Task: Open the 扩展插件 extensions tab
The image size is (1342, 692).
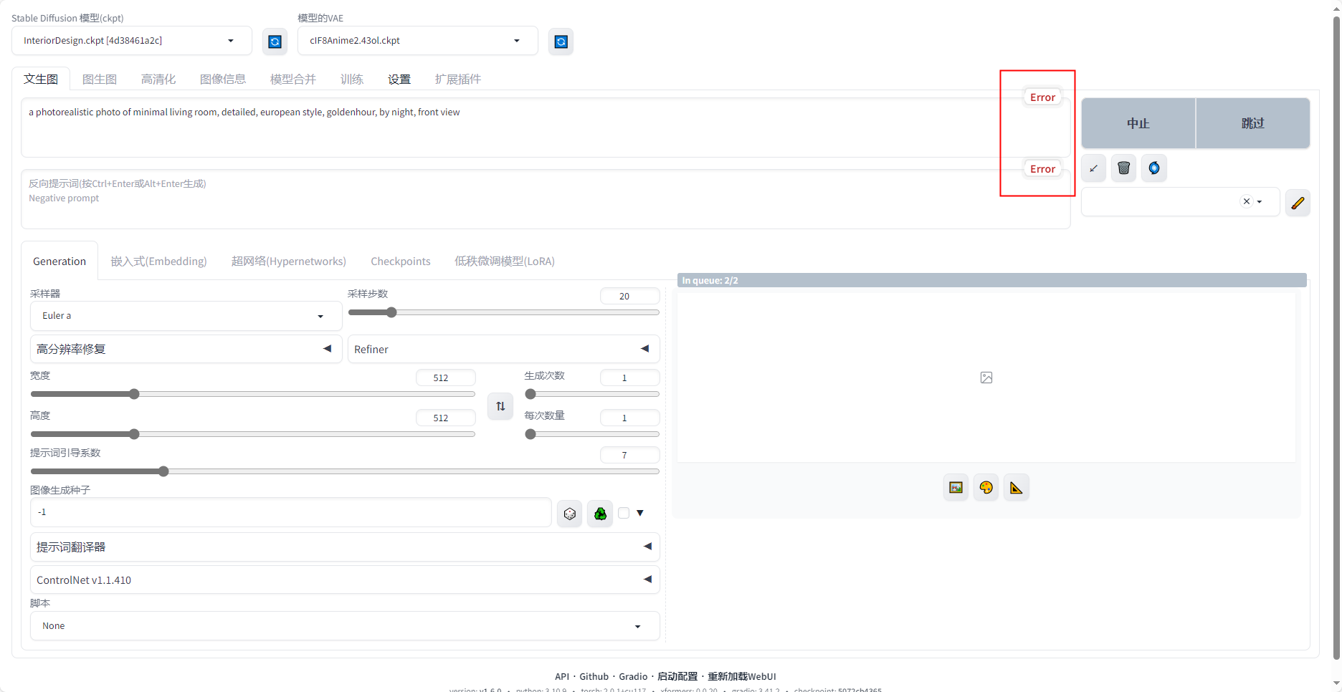Action: [x=458, y=79]
